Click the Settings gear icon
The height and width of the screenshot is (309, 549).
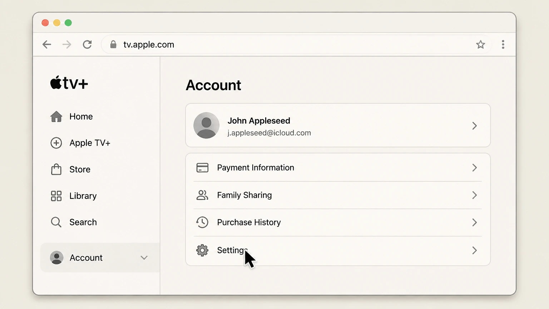click(x=202, y=250)
